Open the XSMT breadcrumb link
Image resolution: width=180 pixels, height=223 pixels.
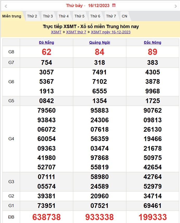[x=56, y=32]
